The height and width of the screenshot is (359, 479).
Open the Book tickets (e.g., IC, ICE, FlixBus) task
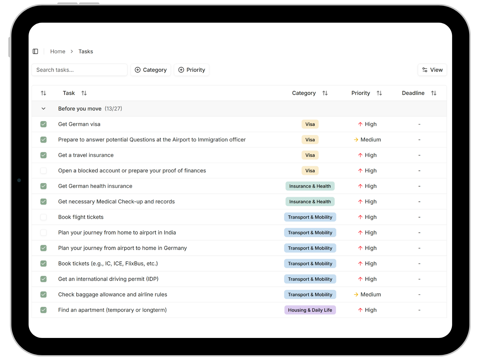tap(108, 264)
